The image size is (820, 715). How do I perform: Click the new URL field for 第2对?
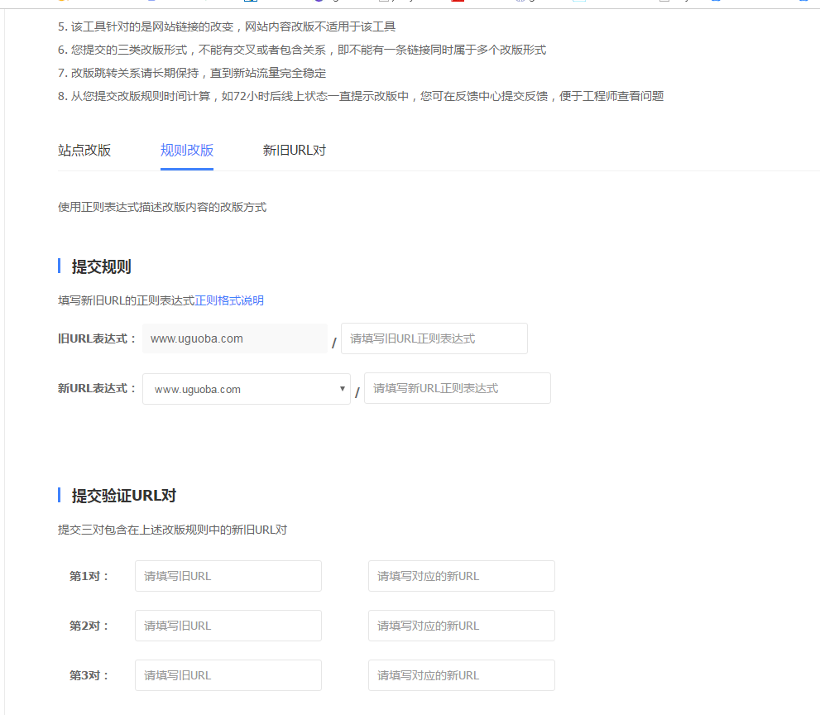click(461, 626)
